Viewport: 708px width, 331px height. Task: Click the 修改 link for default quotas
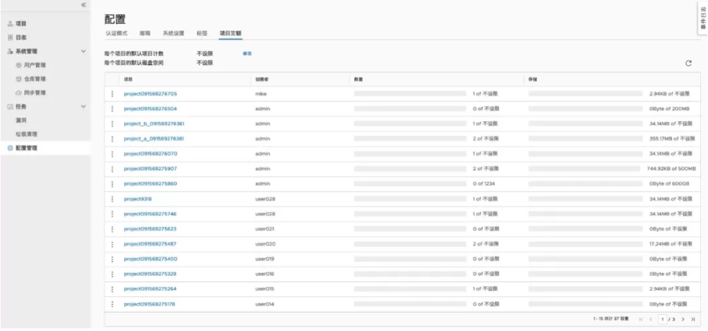(x=247, y=53)
